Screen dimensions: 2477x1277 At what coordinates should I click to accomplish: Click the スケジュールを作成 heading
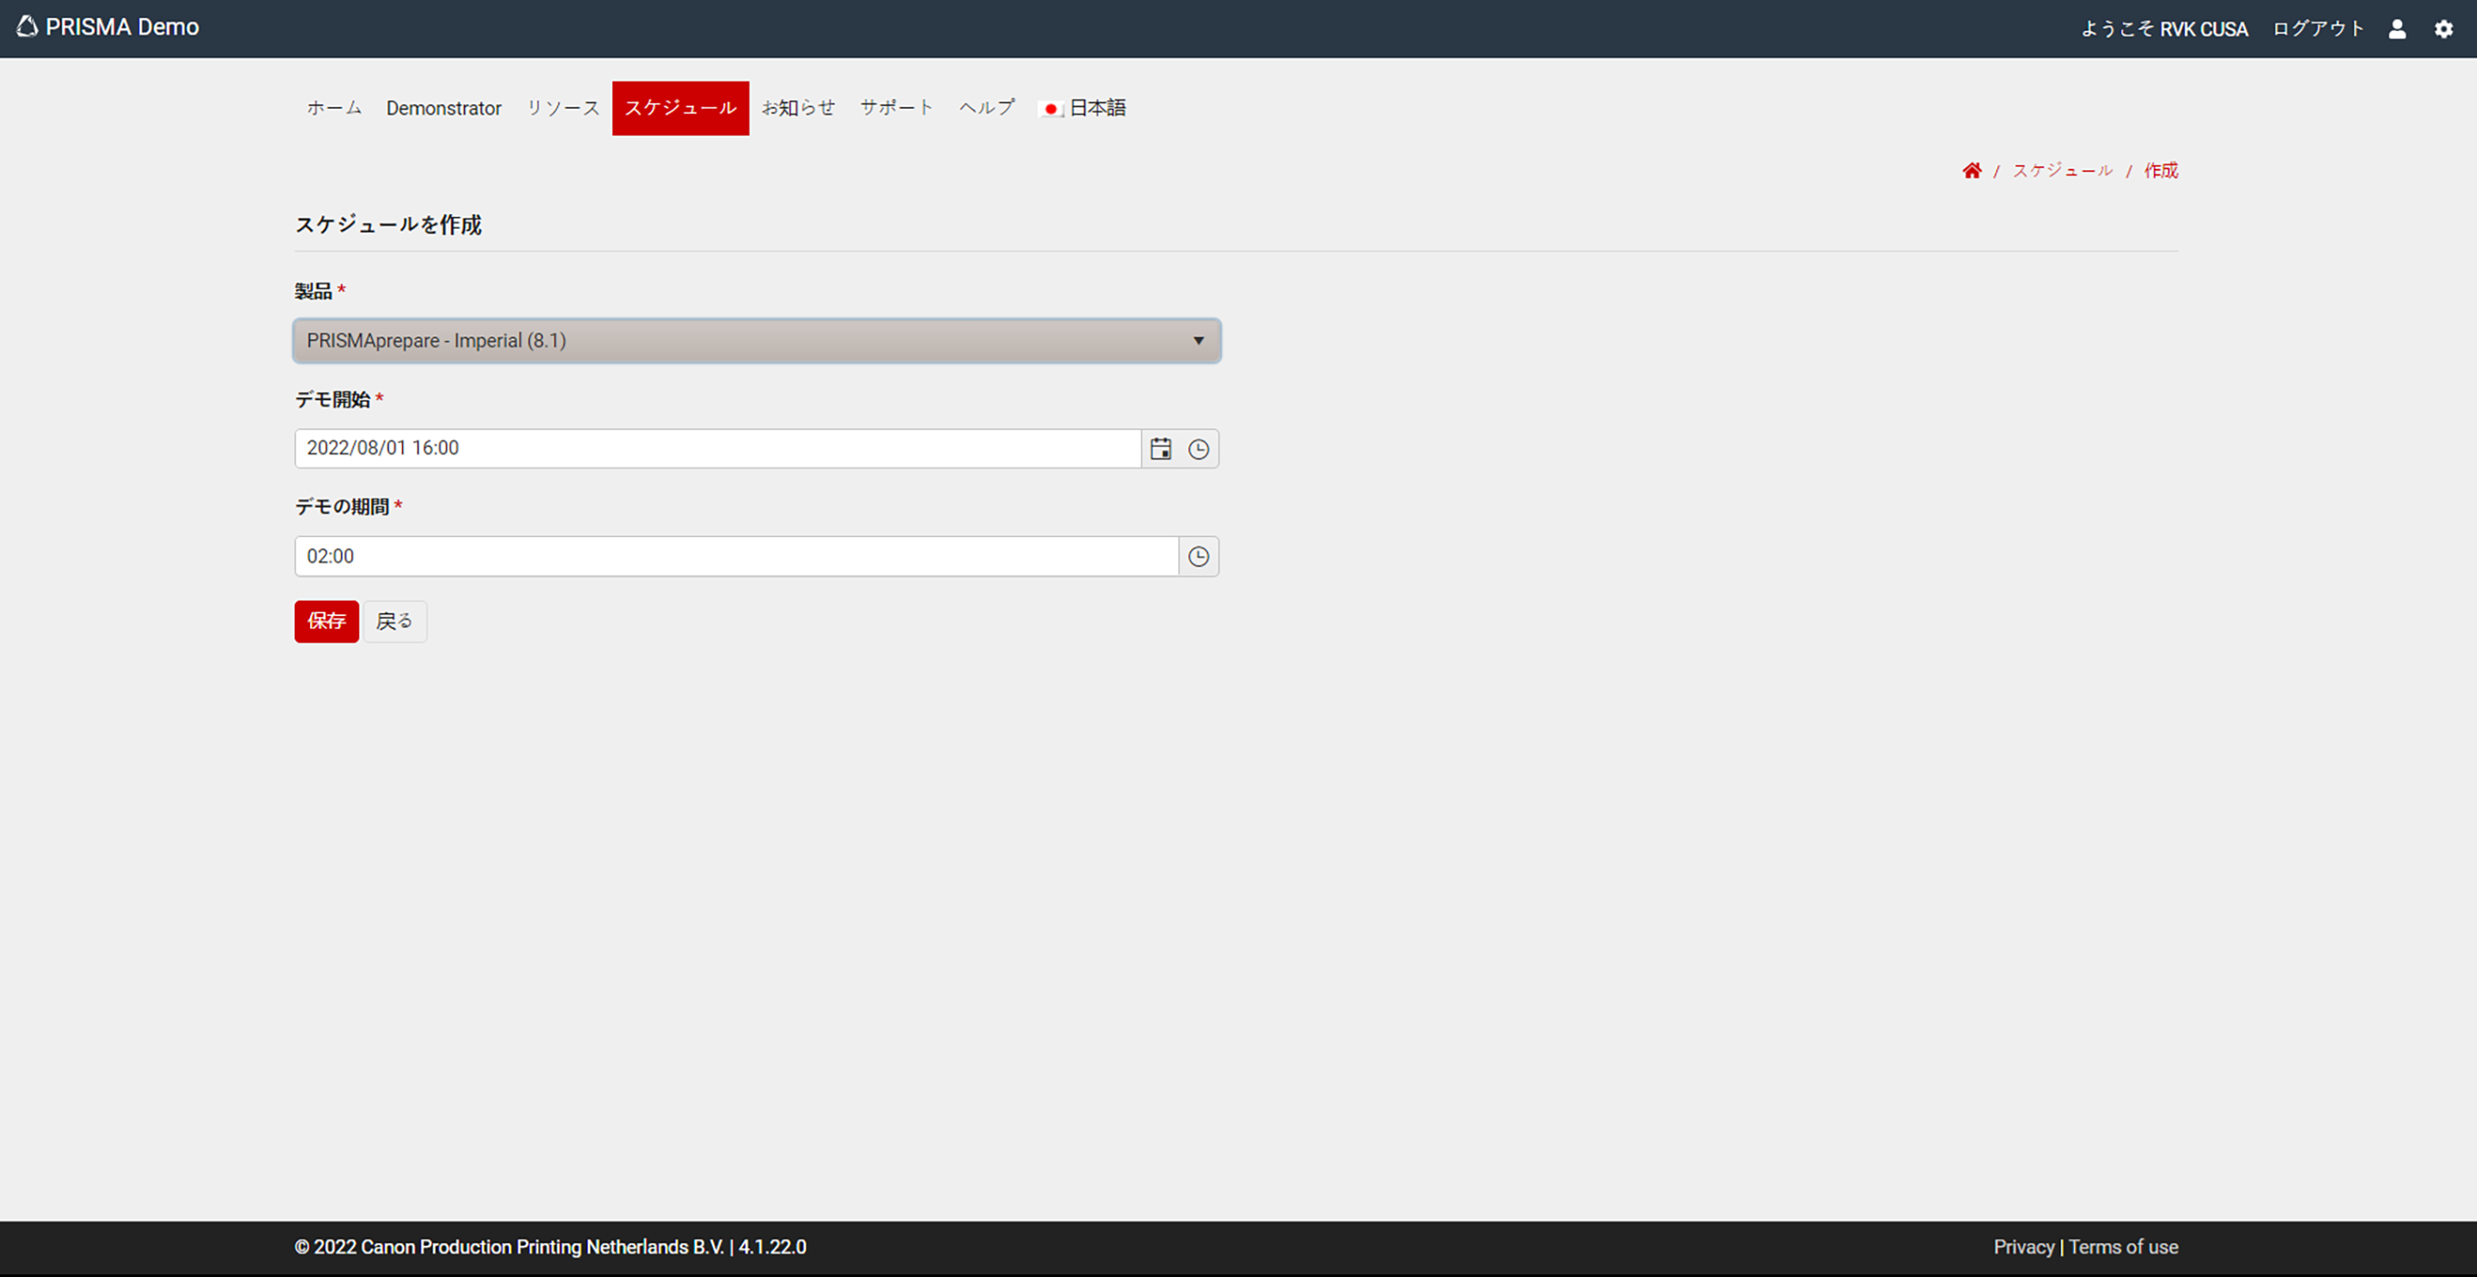[388, 225]
